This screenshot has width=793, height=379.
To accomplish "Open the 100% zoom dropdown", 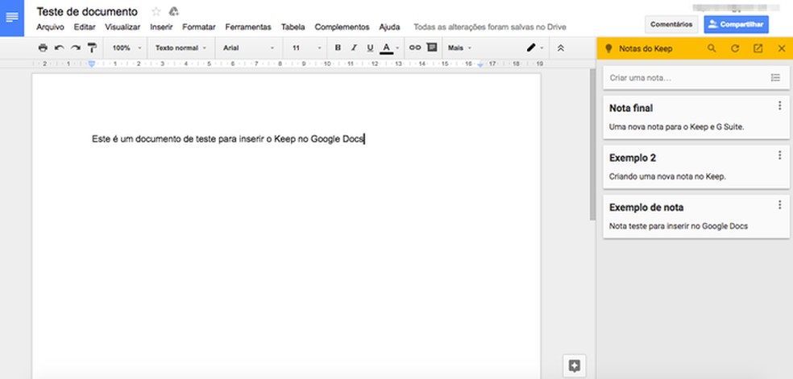I will pyautogui.click(x=127, y=48).
